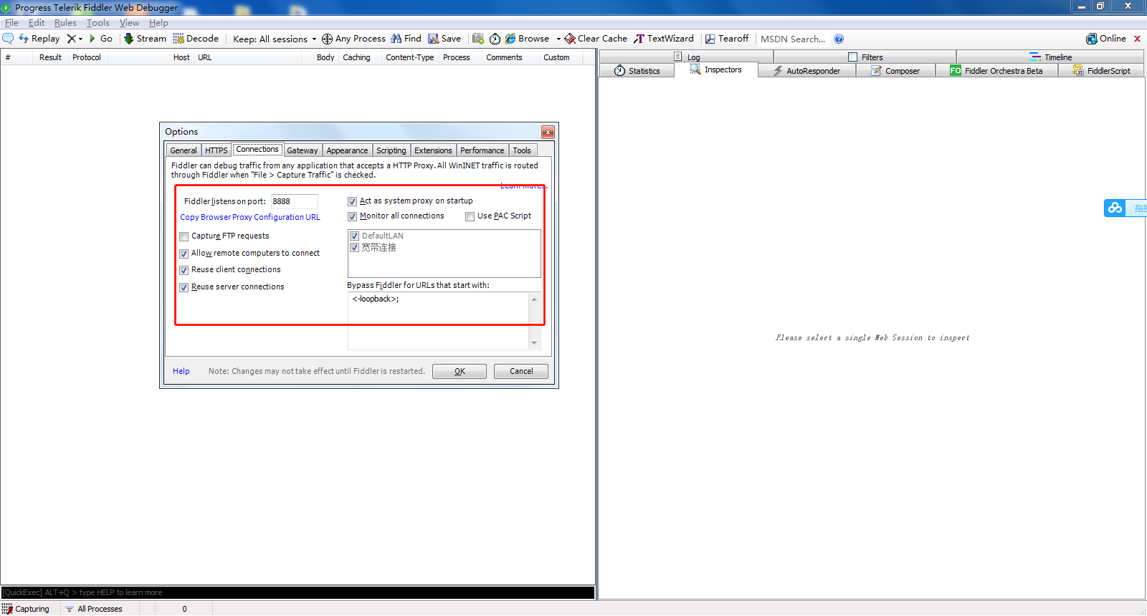Click the QuickExec command box
Screen dimensions: 1147x616
click(x=298, y=592)
